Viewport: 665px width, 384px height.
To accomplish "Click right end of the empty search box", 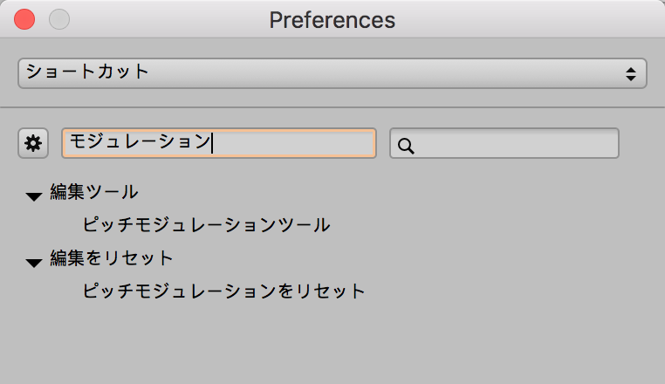I will (607, 144).
